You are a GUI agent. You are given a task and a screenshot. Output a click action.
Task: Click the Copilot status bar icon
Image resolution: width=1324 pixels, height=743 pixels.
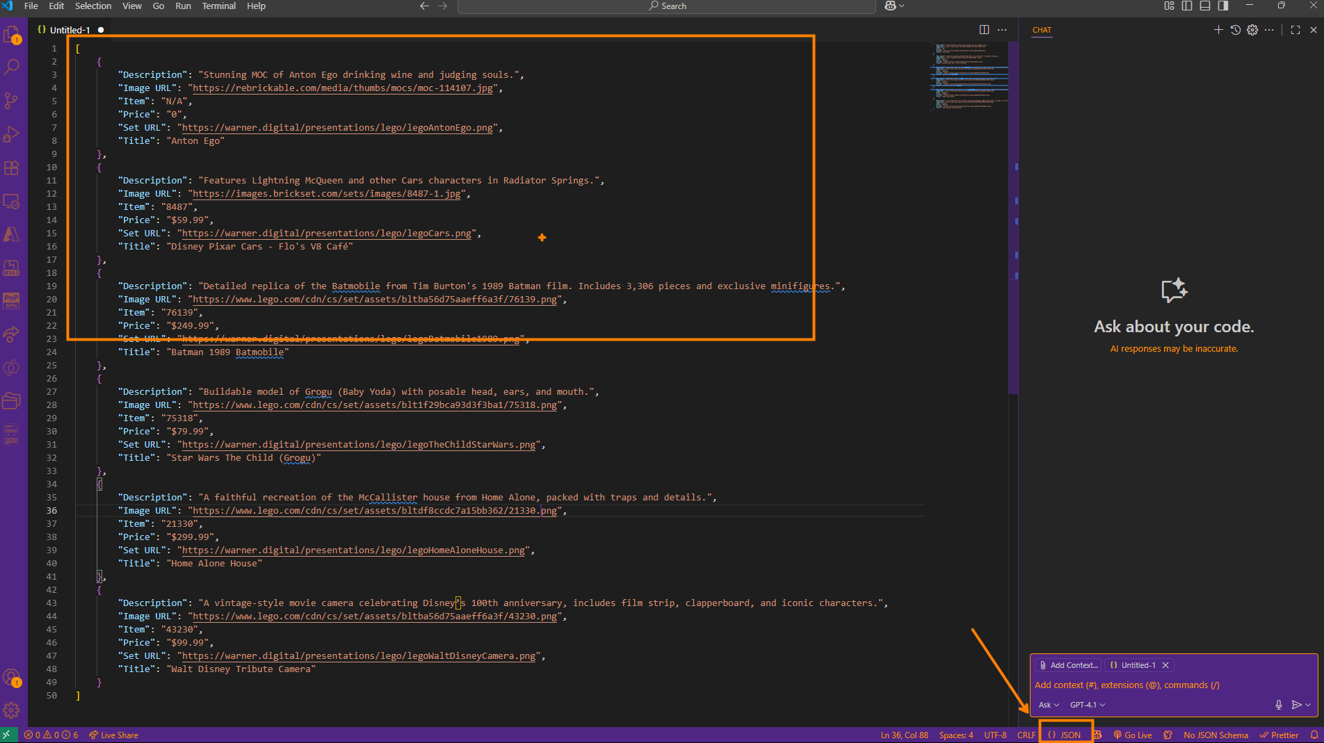tap(1098, 735)
